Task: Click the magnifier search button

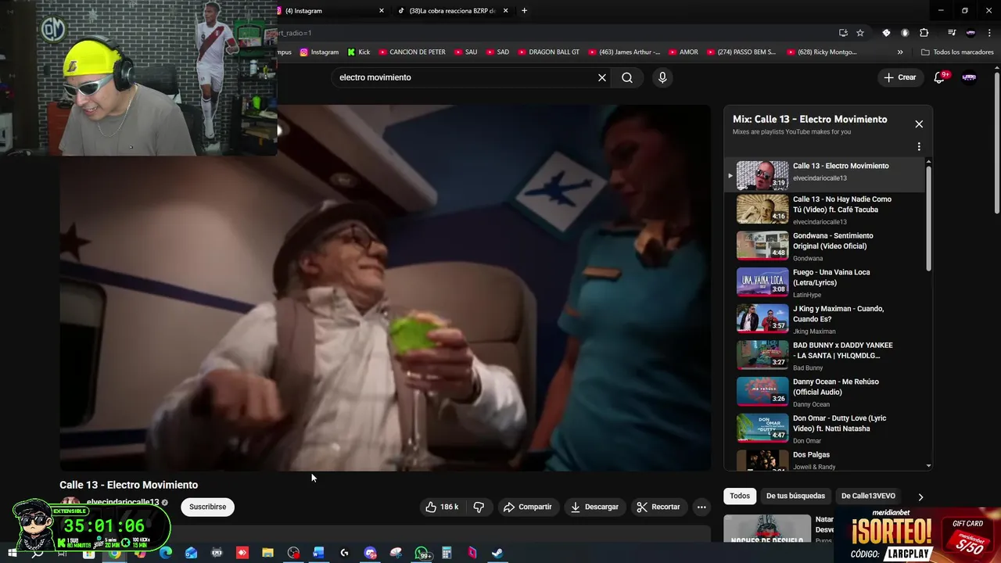Action: pos(627,77)
